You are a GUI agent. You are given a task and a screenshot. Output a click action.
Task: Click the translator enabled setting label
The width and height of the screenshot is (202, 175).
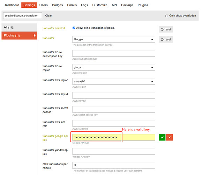[54, 28]
